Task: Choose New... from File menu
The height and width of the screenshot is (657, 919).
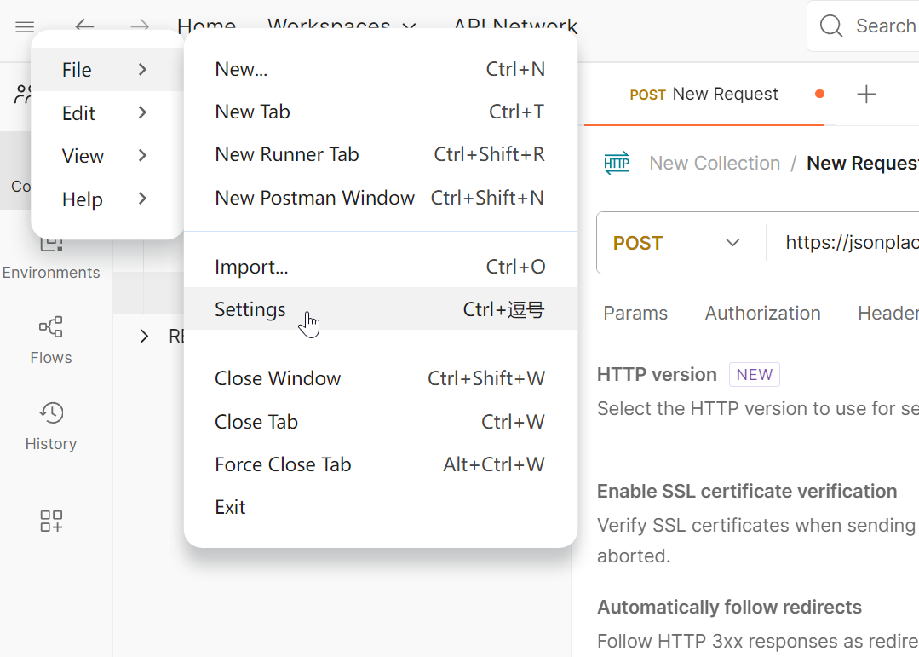Action: (x=381, y=69)
